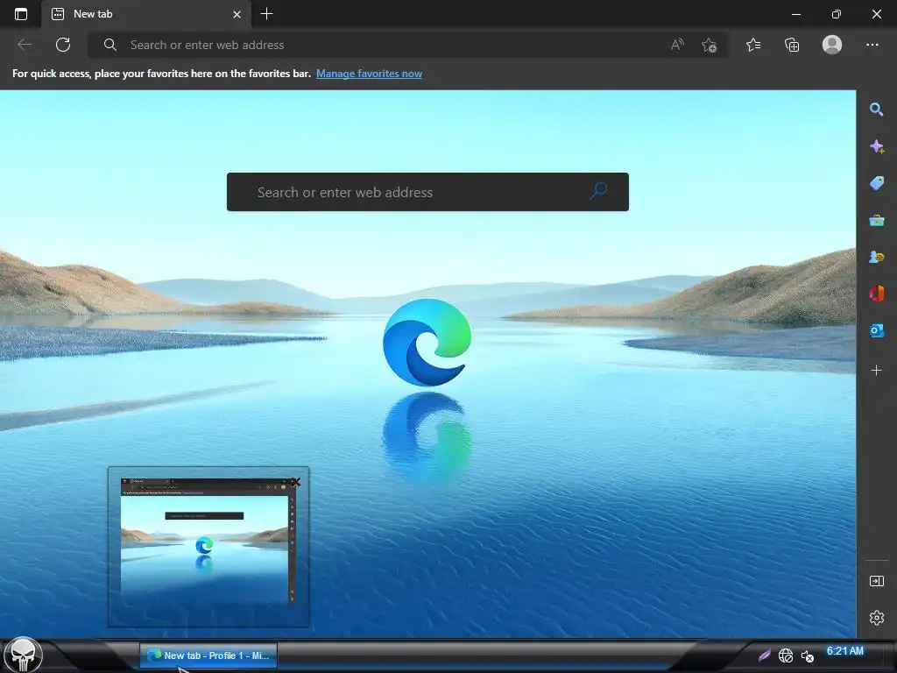
Task: Open sidebar Games icon
Action: (x=876, y=257)
